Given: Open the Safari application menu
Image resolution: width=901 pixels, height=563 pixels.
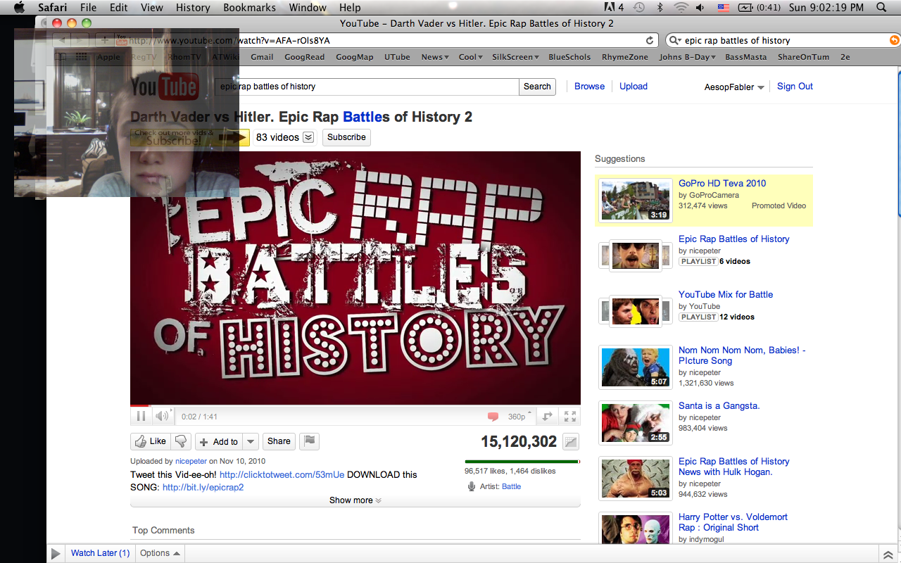Looking at the screenshot, I should pyautogui.click(x=53, y=8).
